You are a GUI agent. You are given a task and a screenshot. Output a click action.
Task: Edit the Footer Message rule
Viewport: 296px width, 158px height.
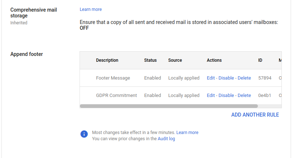[x=211, y=78]
